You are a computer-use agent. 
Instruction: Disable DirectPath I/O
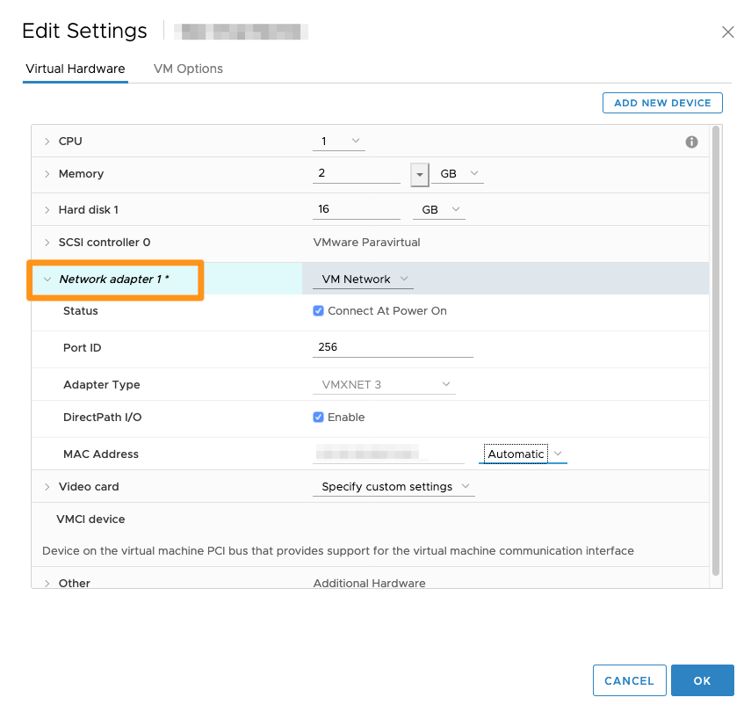tap(318, 417)
